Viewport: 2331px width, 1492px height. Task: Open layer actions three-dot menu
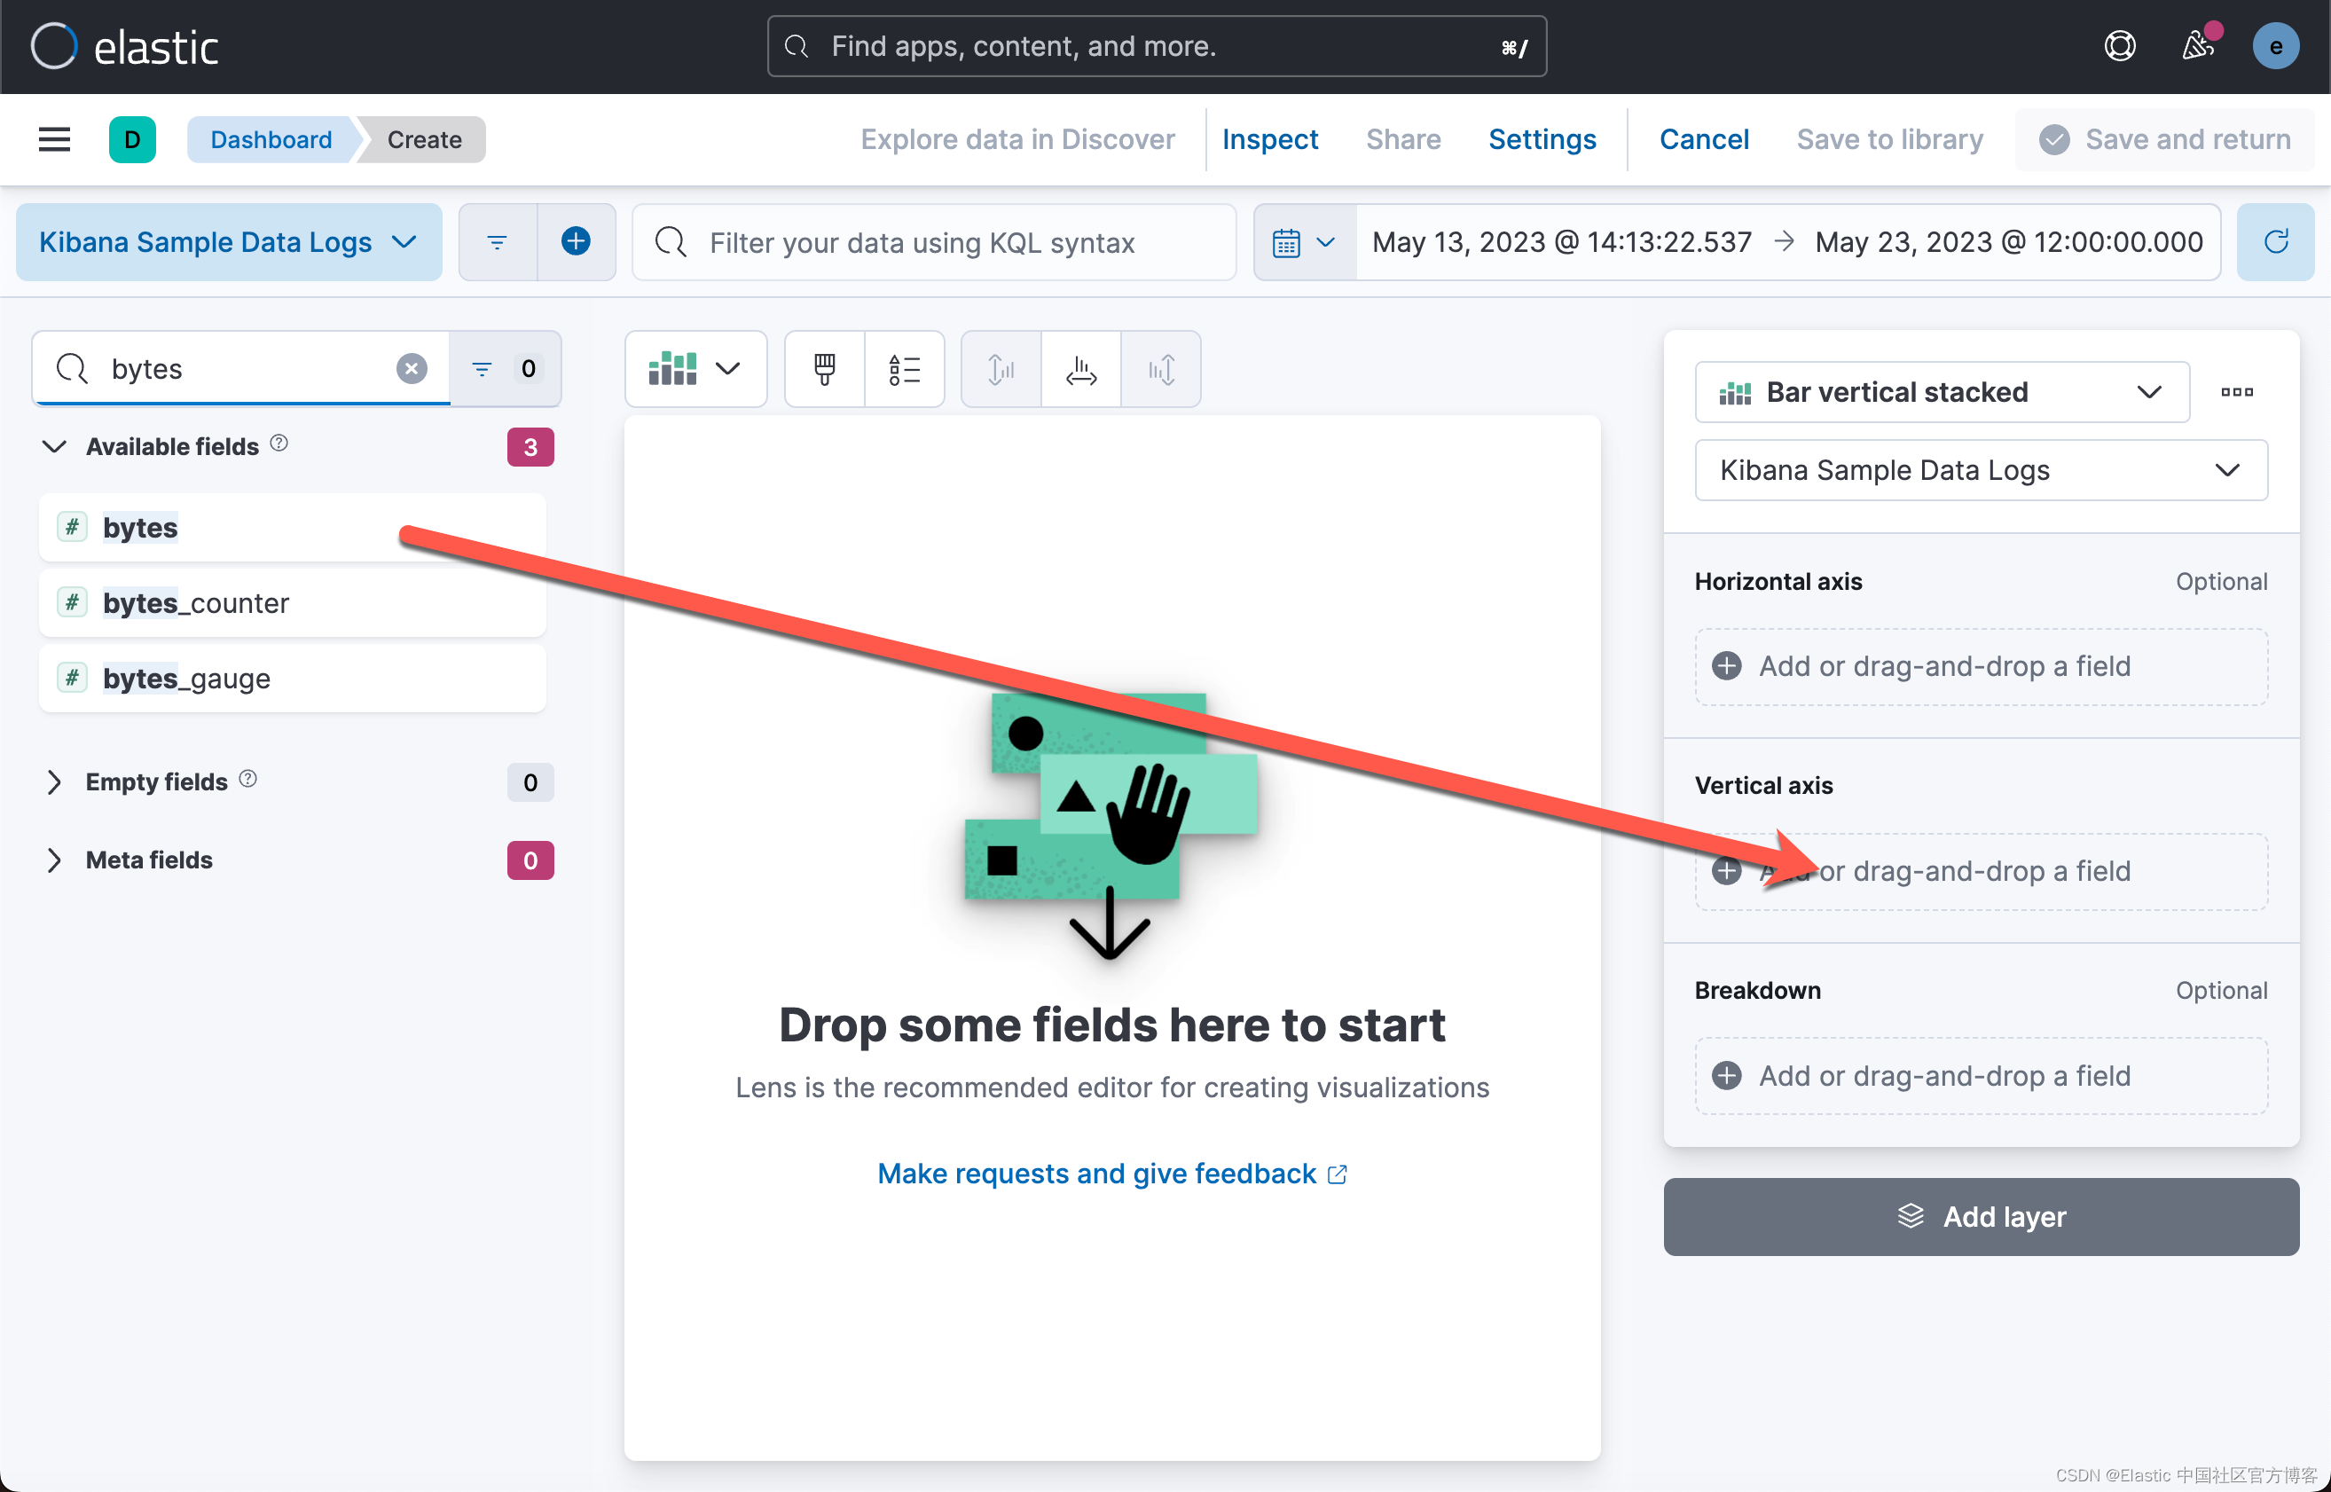pos(2237,392)
